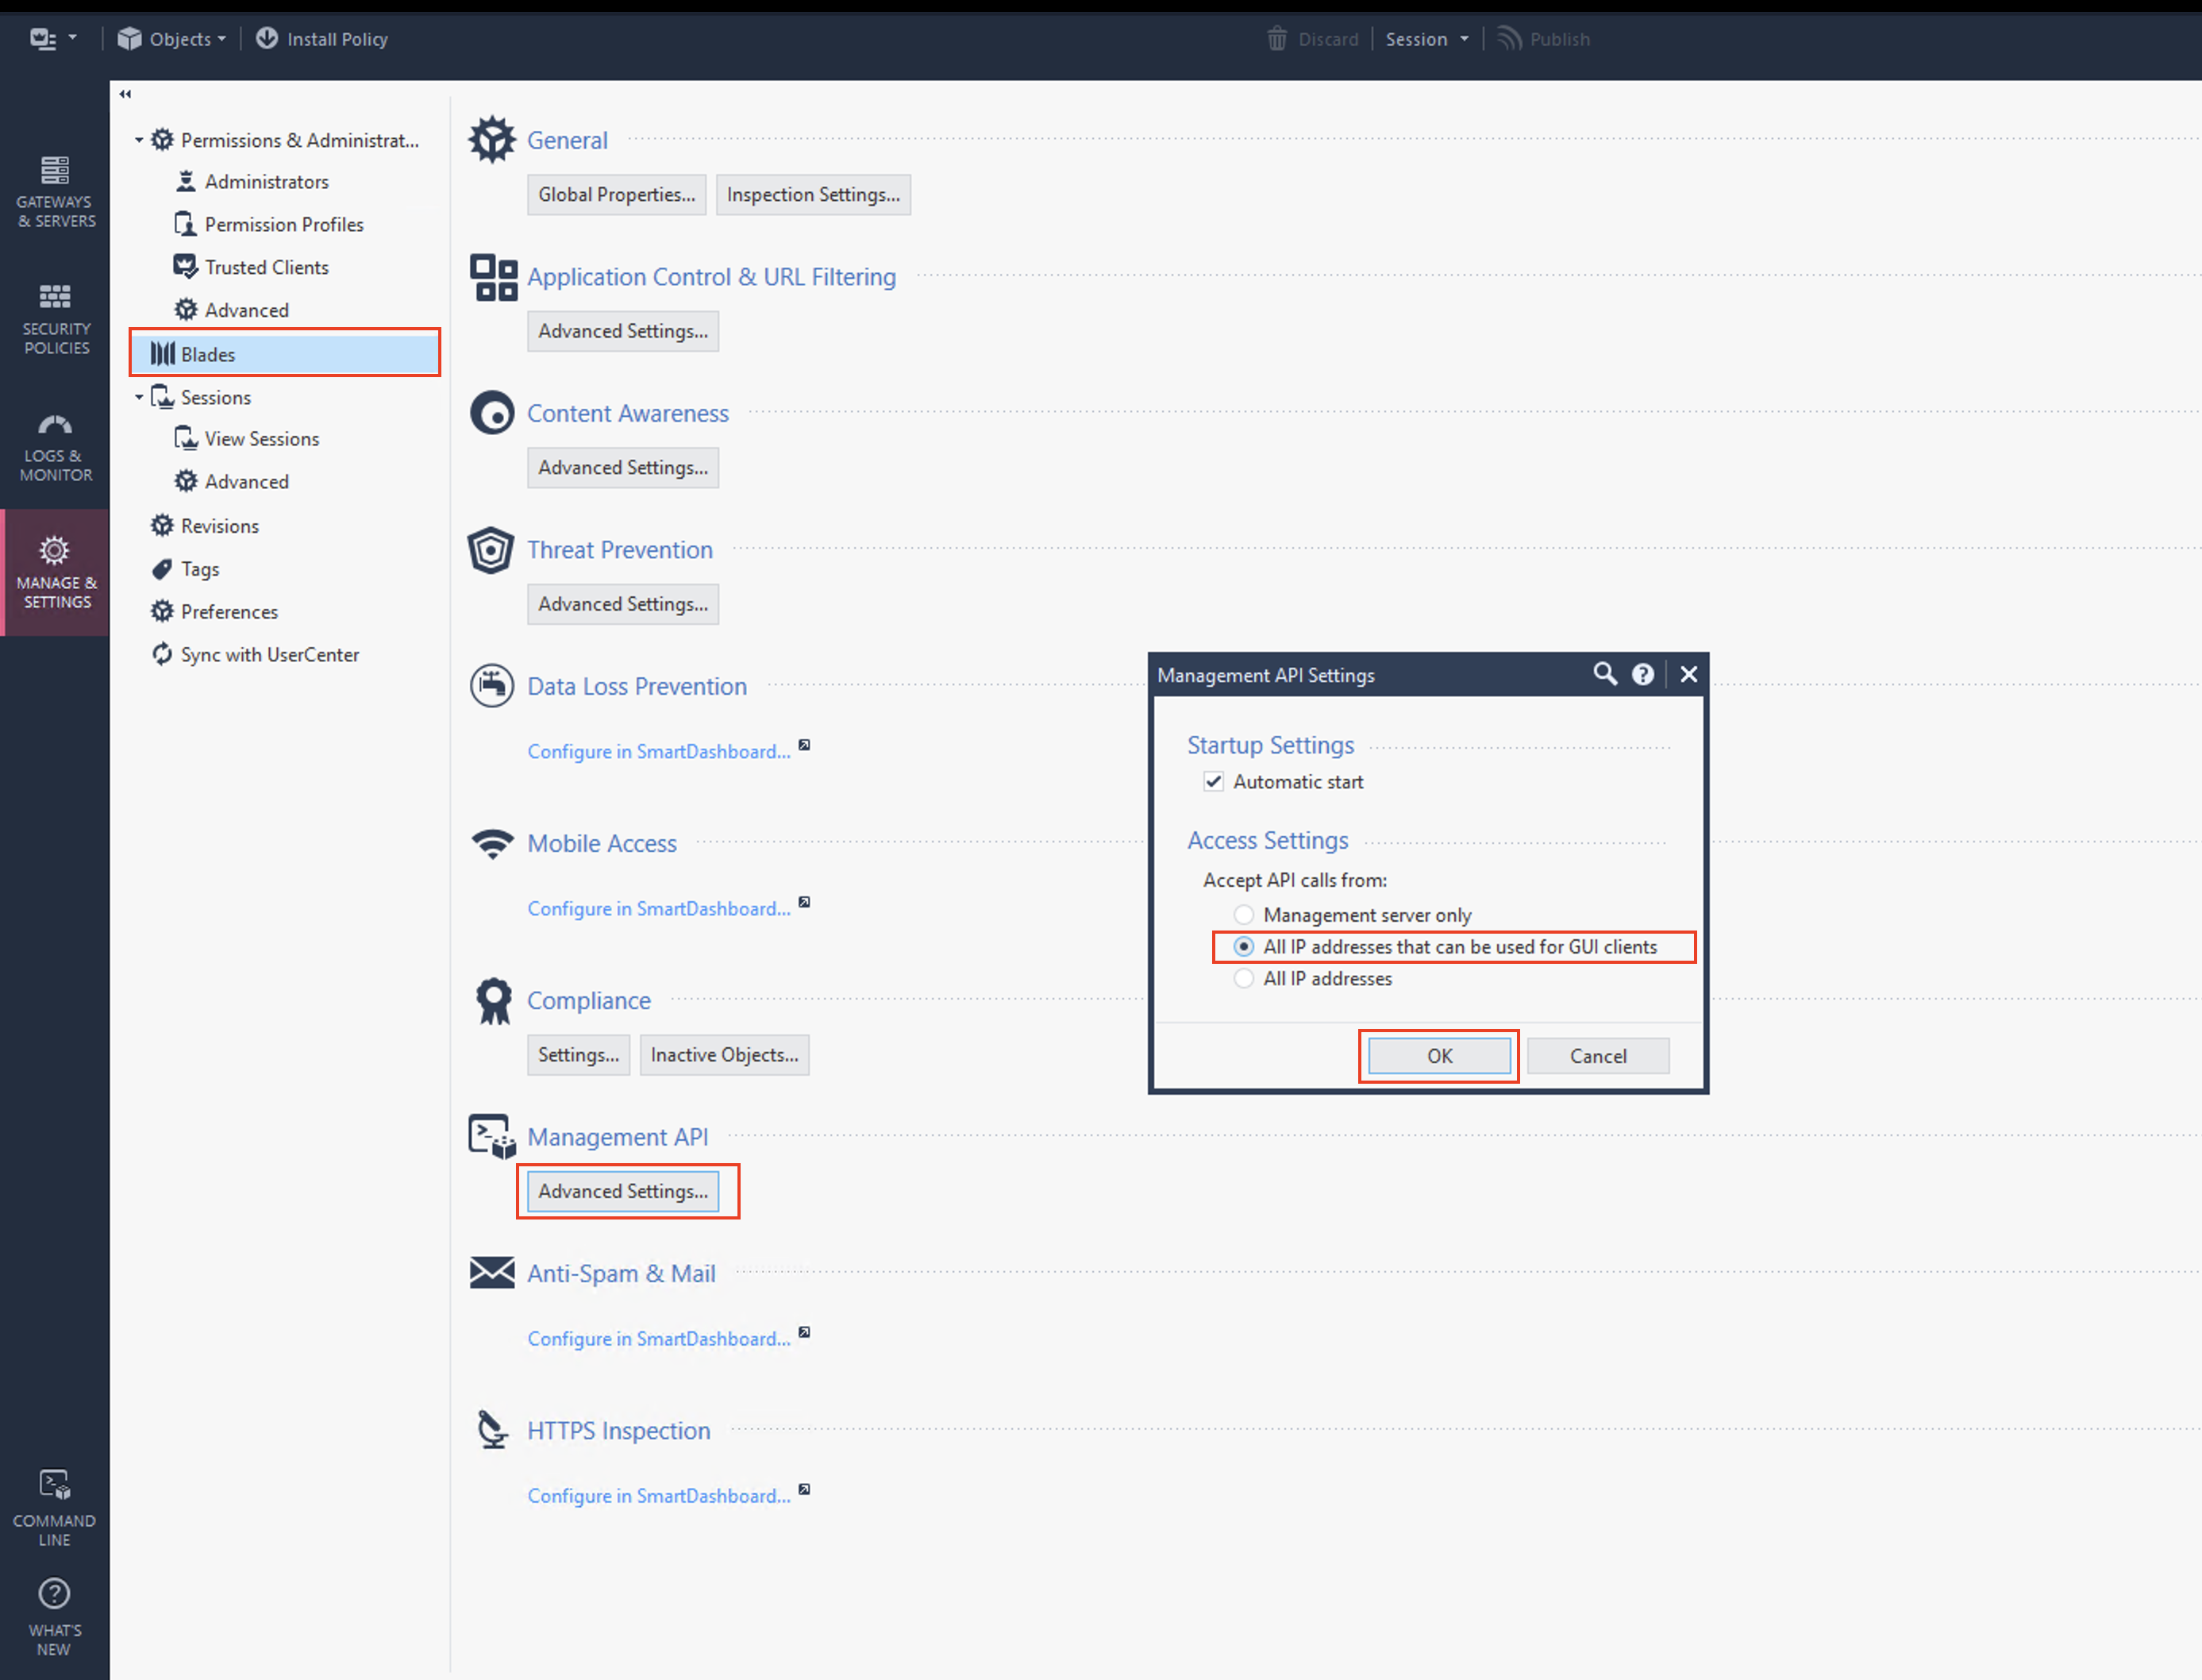Screen dimensions: 2202x1680
Task: Open Application Control Advanced Settings
Action: tap(622, 331)
